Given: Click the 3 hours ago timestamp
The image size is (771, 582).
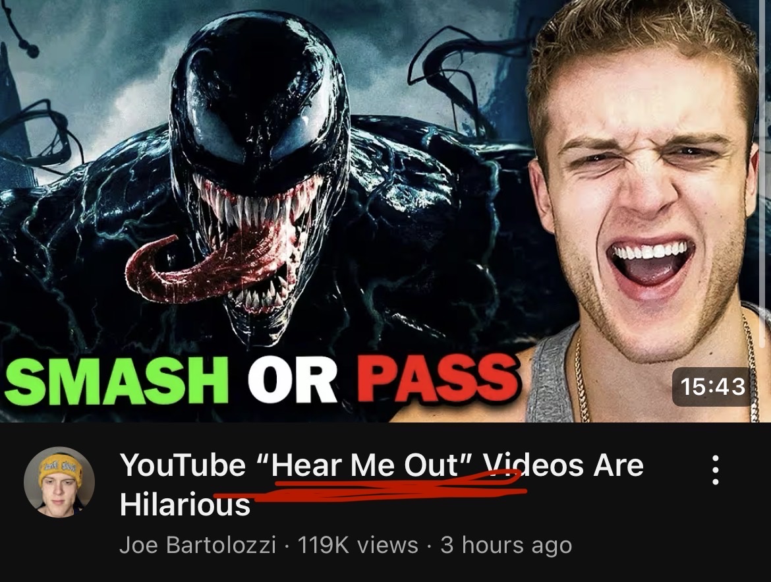Looking at the screenshot, I should [507, 545].
